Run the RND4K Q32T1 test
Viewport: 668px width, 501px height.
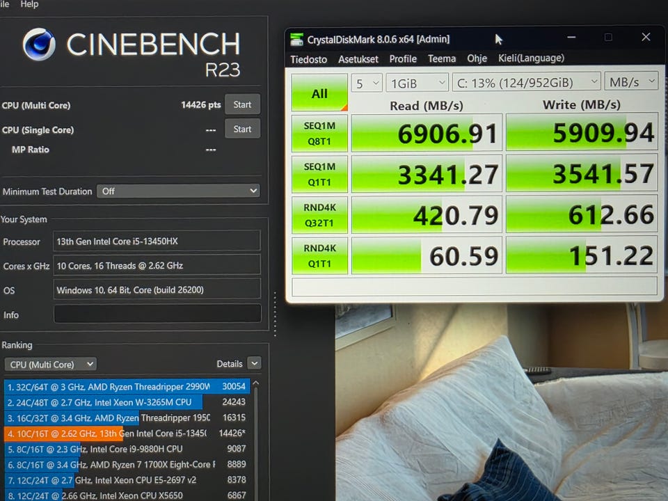click(319, 215)
